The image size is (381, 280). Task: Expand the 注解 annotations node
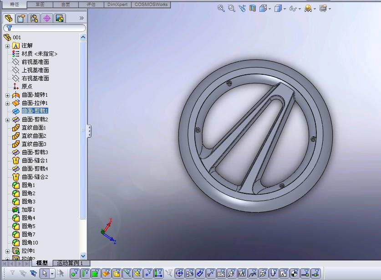tap(8, 46)
